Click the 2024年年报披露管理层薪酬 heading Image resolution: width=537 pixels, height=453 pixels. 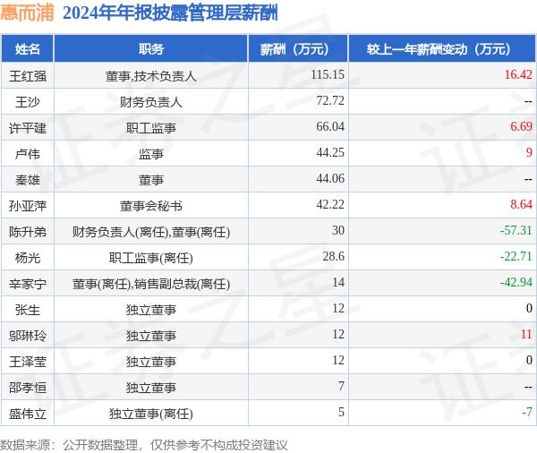tap(170, 13)
